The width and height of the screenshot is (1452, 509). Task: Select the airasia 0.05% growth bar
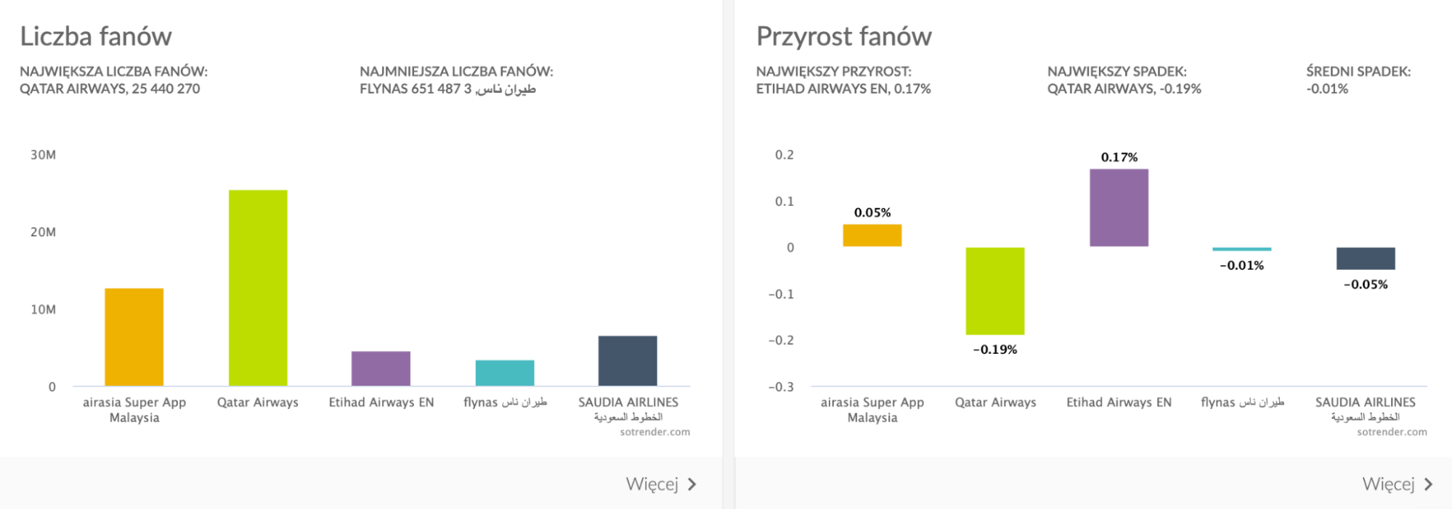[872, 236]
